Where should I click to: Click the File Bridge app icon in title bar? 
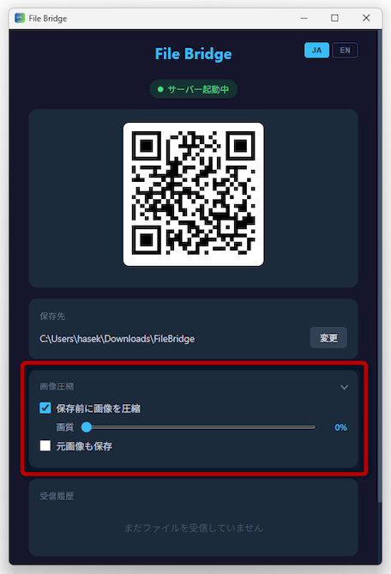click(20, 18)
